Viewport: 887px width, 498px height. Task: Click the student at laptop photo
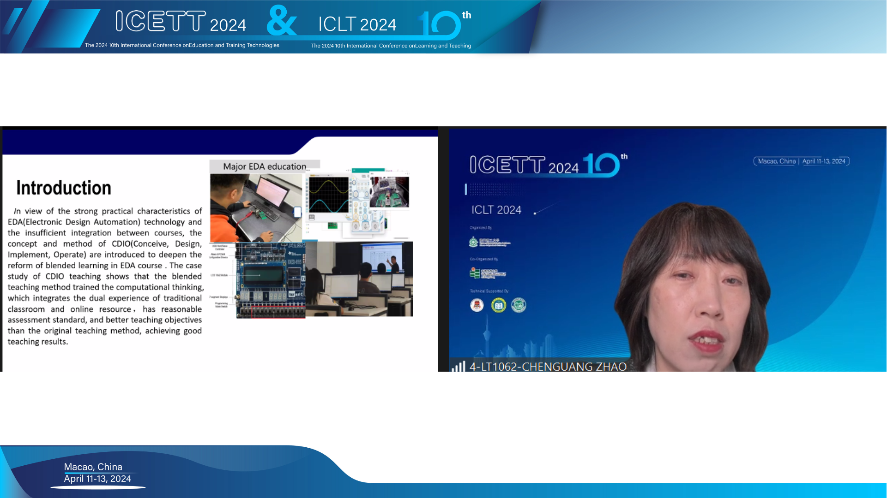click(x=255, y=207)
